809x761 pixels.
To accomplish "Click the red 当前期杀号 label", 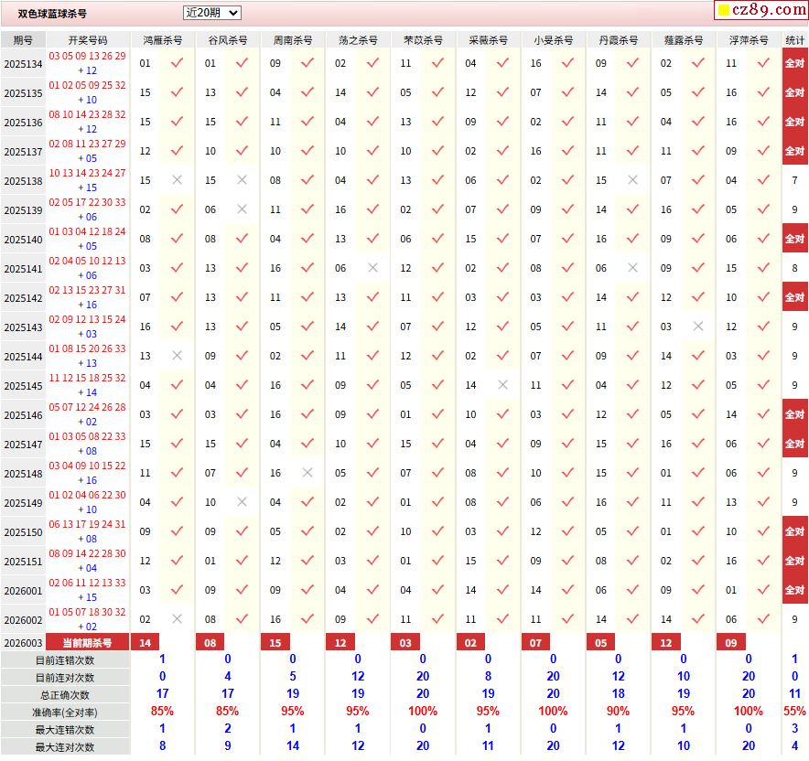I will [x=88, y=643].
